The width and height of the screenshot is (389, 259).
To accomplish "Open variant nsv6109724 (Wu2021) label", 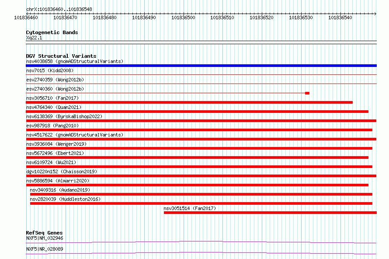I will point(51,162).
